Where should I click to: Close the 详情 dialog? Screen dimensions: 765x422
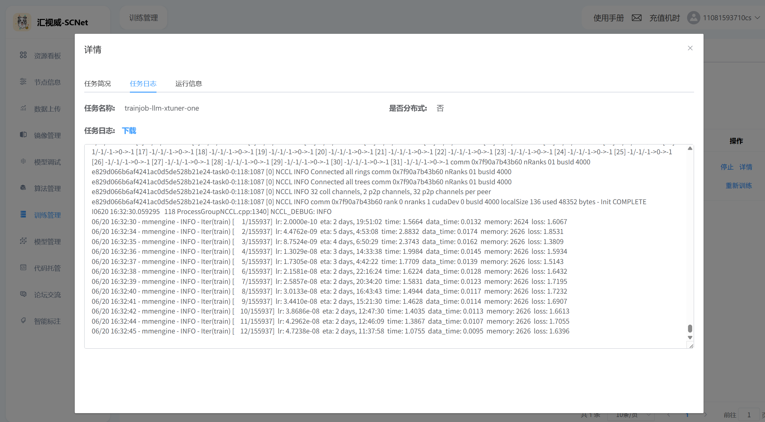pyautogui.click(x=690, y=48)
